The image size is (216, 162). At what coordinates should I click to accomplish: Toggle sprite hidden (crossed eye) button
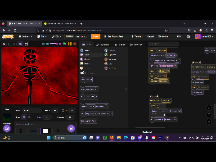(x=29, y=117)
